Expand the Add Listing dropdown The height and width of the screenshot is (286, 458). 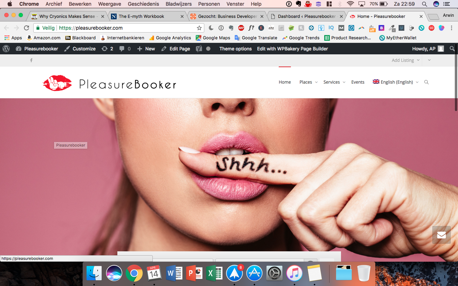(x=405, y=60)
